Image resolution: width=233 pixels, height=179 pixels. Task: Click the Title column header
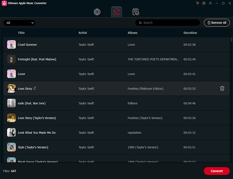point(21,33)
